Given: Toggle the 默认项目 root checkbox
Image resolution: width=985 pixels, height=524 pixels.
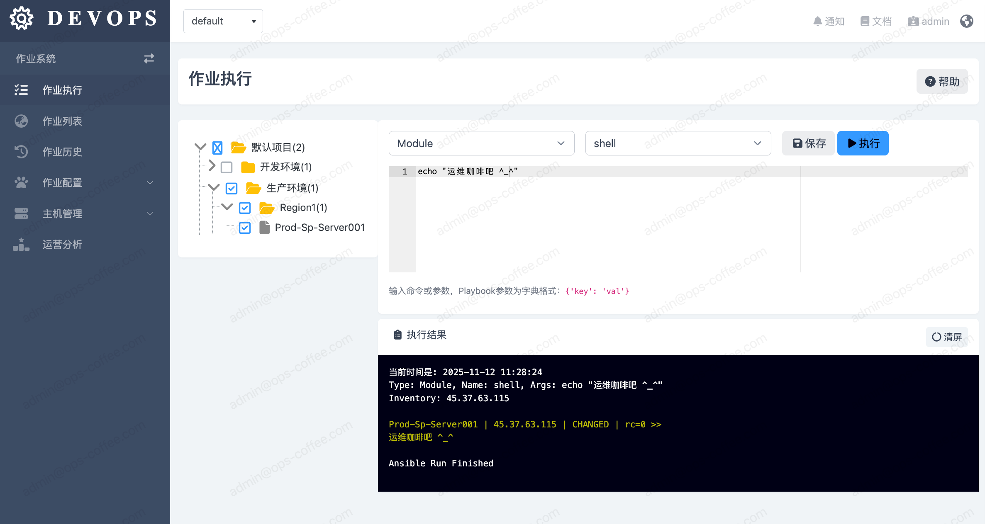Looking at the screenshot, I should click(x=217, y=148).
